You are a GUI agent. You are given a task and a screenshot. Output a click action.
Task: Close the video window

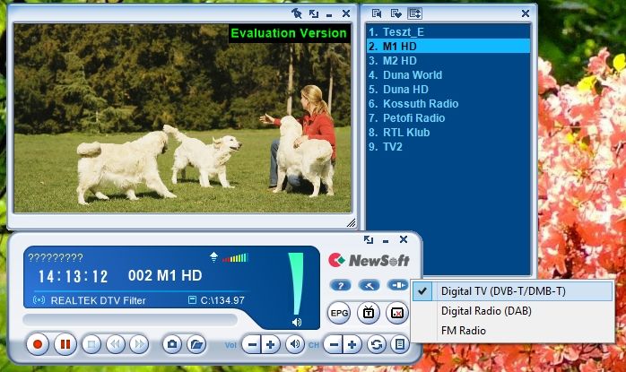346,13
